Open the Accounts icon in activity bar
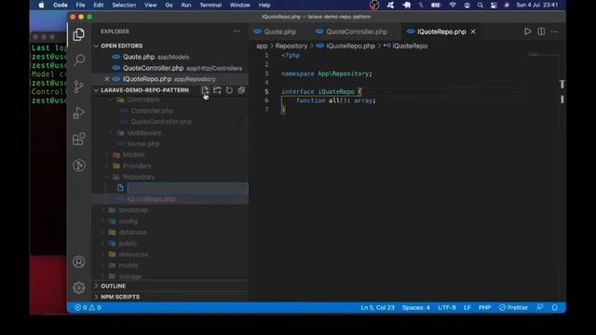The image size is (596, 335). [78, 261]
